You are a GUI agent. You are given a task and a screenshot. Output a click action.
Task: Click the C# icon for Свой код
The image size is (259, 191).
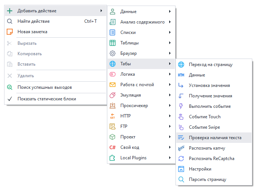point(113,147)
